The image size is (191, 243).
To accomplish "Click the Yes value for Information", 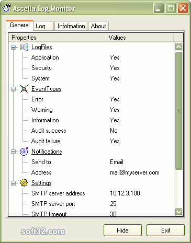I will (x=115, y=120).
